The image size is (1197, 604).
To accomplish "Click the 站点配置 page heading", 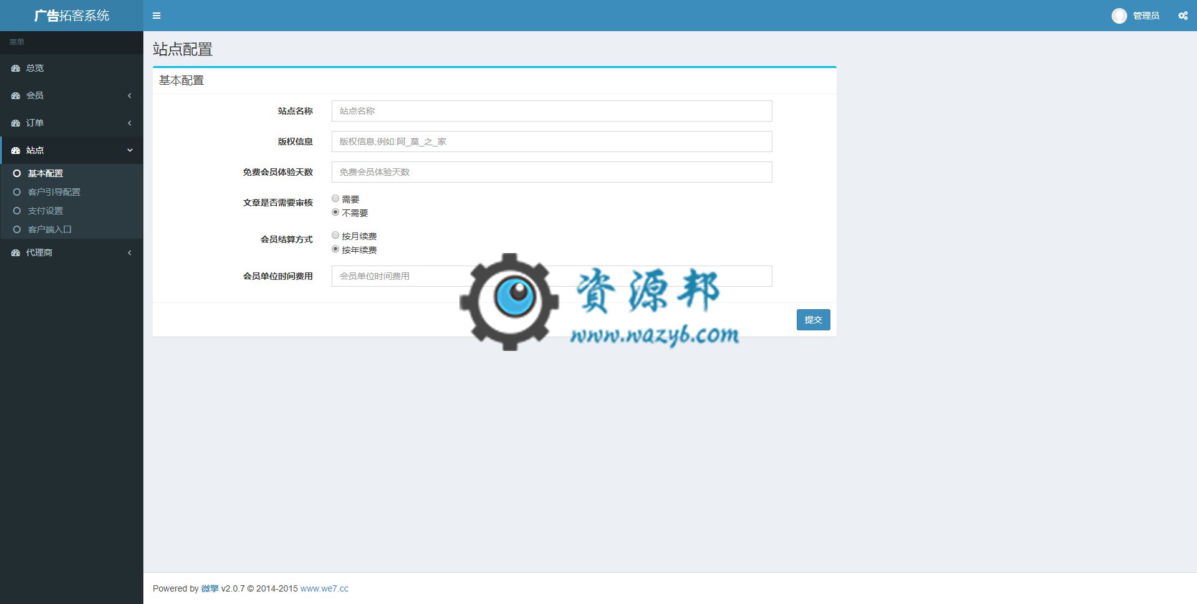I will click(x=183, y=49).
